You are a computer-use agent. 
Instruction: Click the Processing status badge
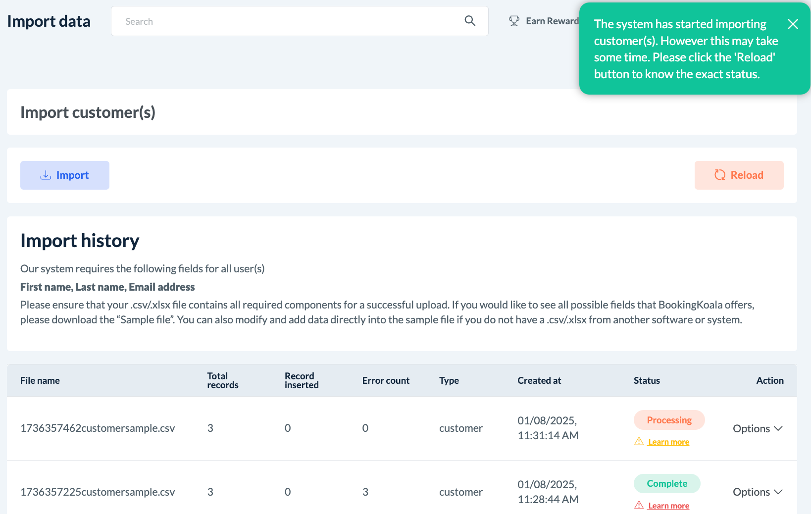pyautogui.click(x=669, y=420)
